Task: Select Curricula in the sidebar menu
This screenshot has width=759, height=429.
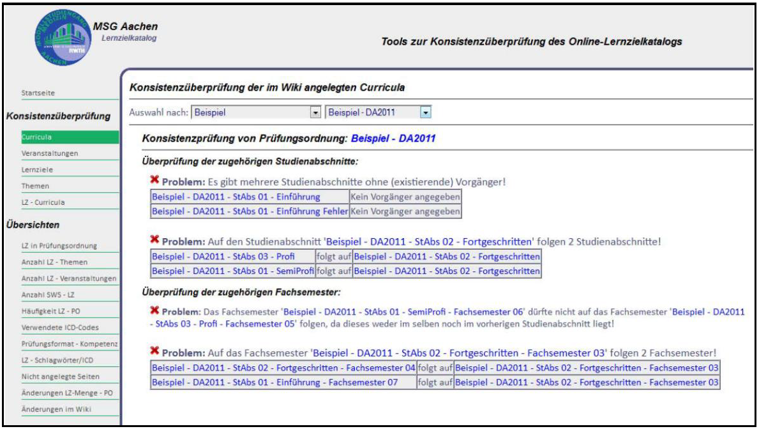Action: pyautogui.click(x=36, y=137)
